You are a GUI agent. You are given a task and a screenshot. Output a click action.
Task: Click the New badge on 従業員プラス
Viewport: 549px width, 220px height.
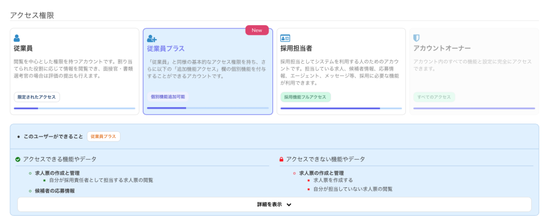coord(257,30)
